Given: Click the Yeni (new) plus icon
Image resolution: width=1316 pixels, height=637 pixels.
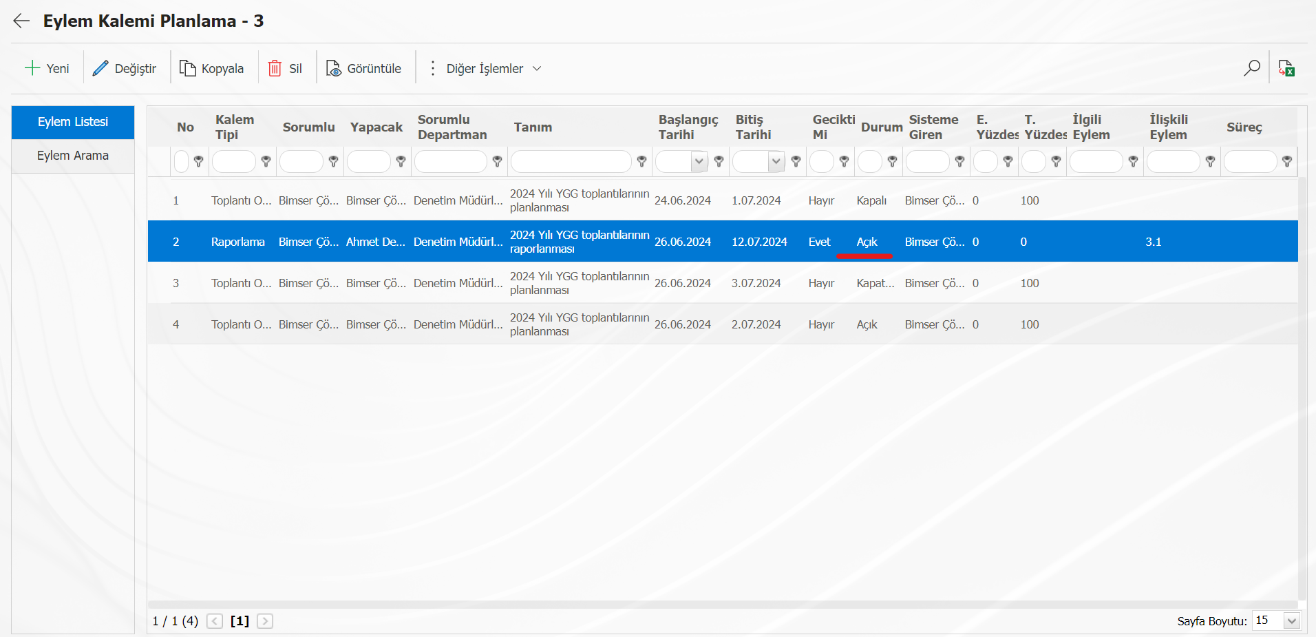Looking at the screenshot, I should [32, 67].
